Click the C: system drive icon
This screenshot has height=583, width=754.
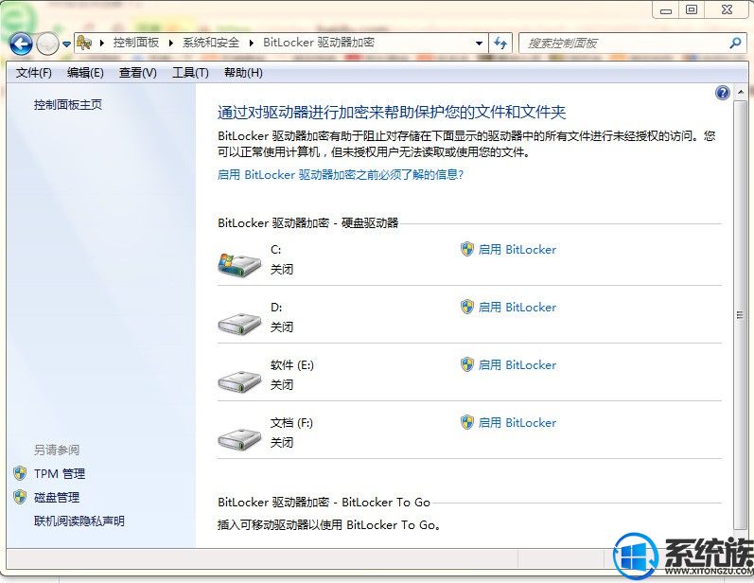click(239, 264)
